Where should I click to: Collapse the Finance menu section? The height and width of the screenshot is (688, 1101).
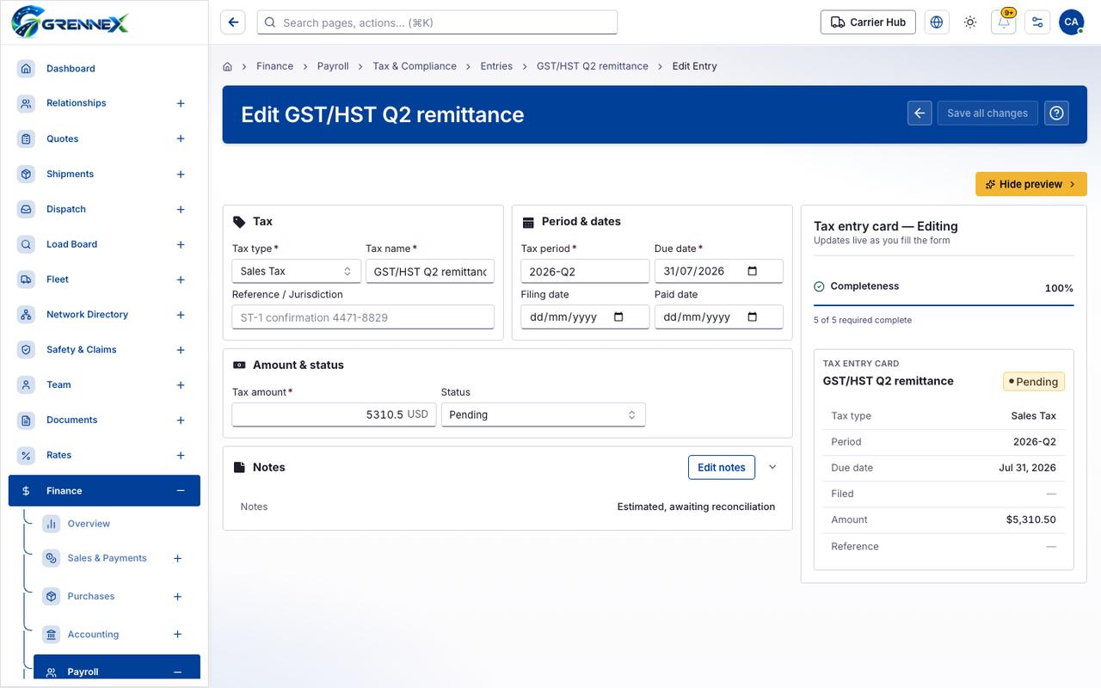click(181, 491)
